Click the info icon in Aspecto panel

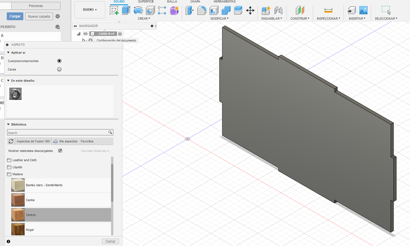point(8,242)
